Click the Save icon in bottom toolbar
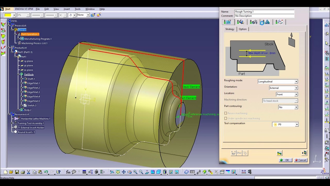This screenshot has width=330, height=186. point(17,172)
